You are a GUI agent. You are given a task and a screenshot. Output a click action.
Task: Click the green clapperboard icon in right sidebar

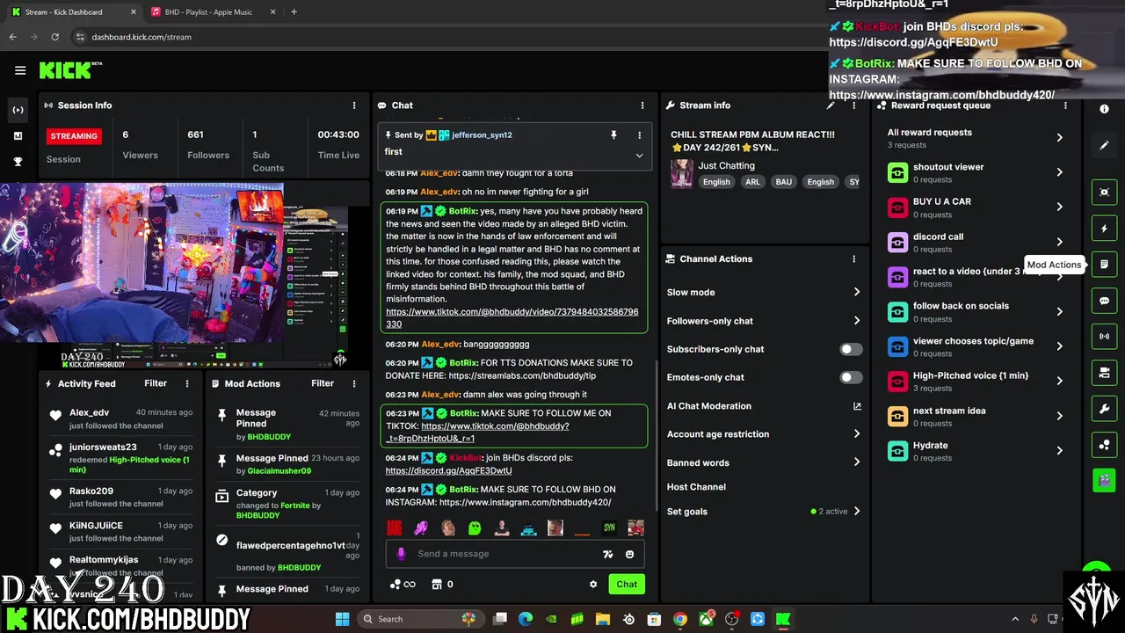1105,481
